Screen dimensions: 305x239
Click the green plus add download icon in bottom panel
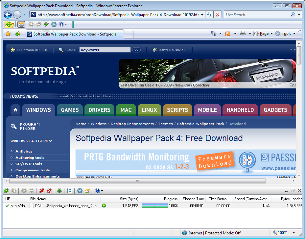pyautogui.click(x=59, y=191)
